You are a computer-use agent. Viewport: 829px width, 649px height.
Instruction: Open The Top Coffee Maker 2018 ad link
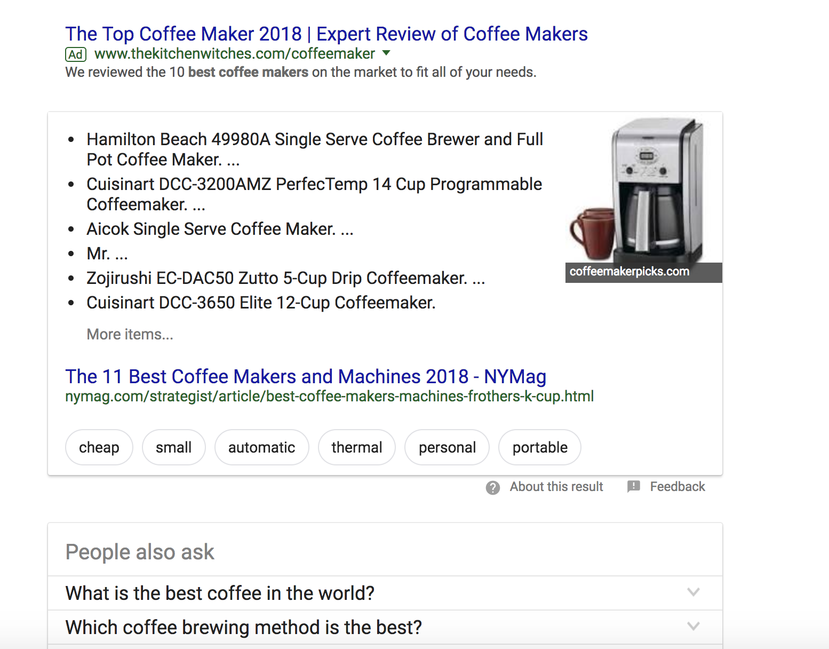click(x=326, y=34)
